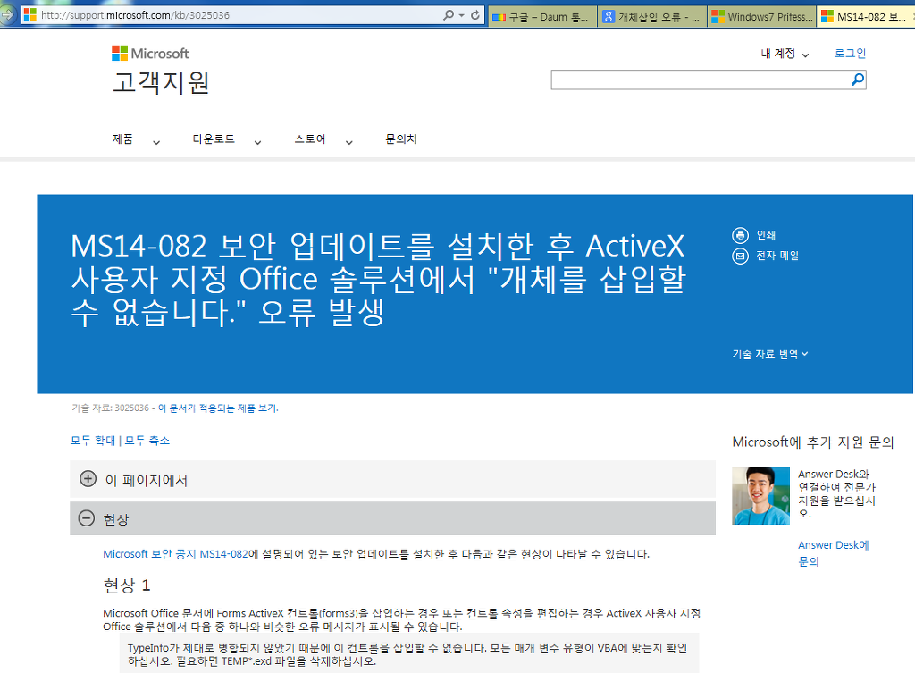This screenshot has width=915, height=673.
Task: Open the 다운로드 dropdown menu
Action: [227, 139]
